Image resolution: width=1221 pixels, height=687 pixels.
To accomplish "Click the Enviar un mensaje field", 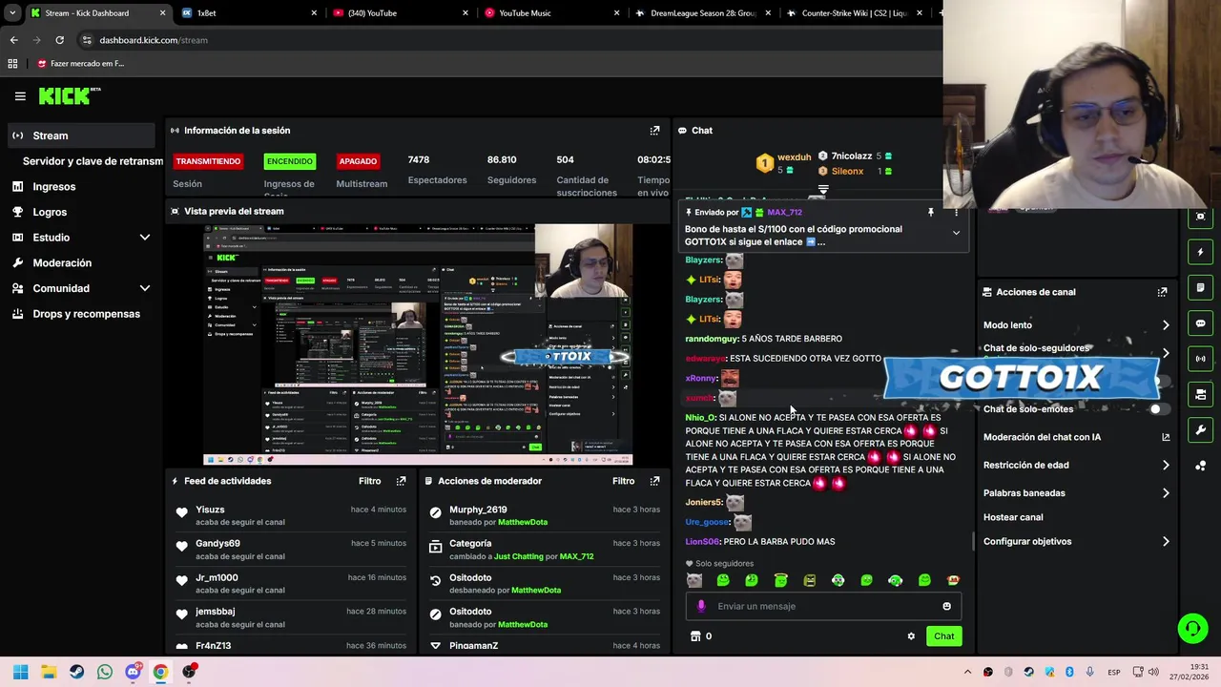I will tap(822, 606).
